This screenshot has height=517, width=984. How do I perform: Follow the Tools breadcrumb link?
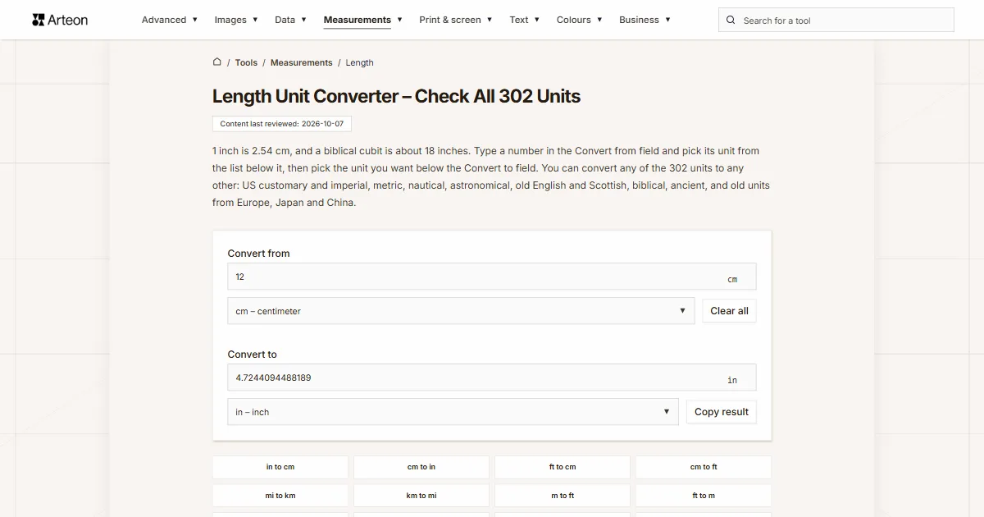coord(246,62)
